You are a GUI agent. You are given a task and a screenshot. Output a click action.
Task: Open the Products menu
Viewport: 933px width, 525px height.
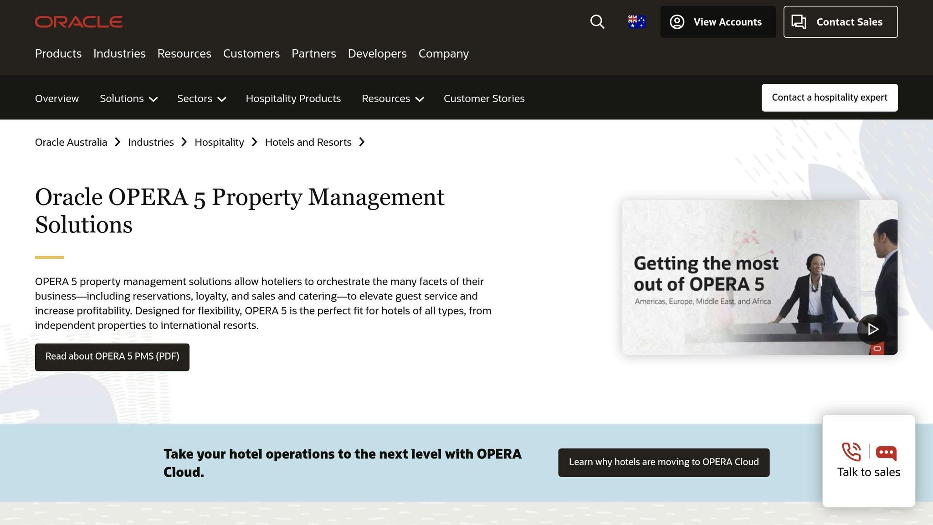click(58, 53)
